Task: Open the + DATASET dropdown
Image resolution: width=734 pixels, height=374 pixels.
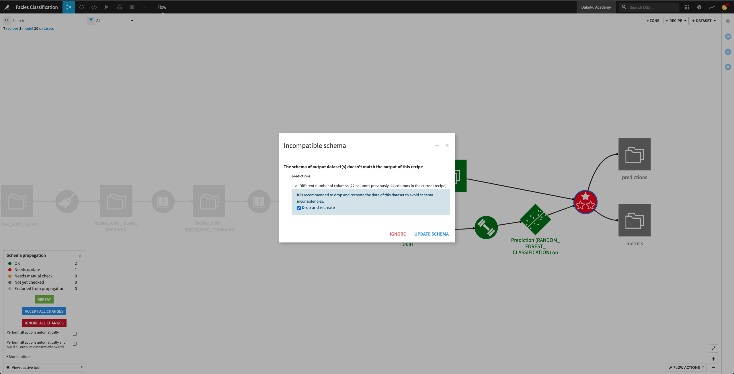Action: coord(704,20)
